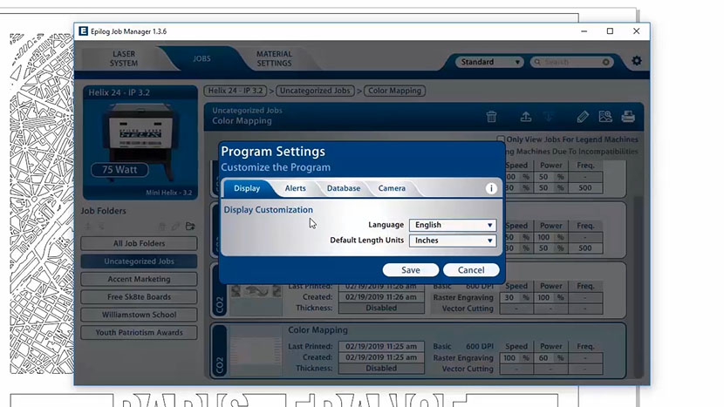Open the Database tab
This screenshot has height=407, width=724.
344,188
